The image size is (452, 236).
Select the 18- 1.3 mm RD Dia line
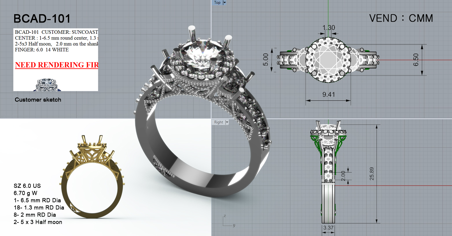pyautogui.click(x=39, y=208)
